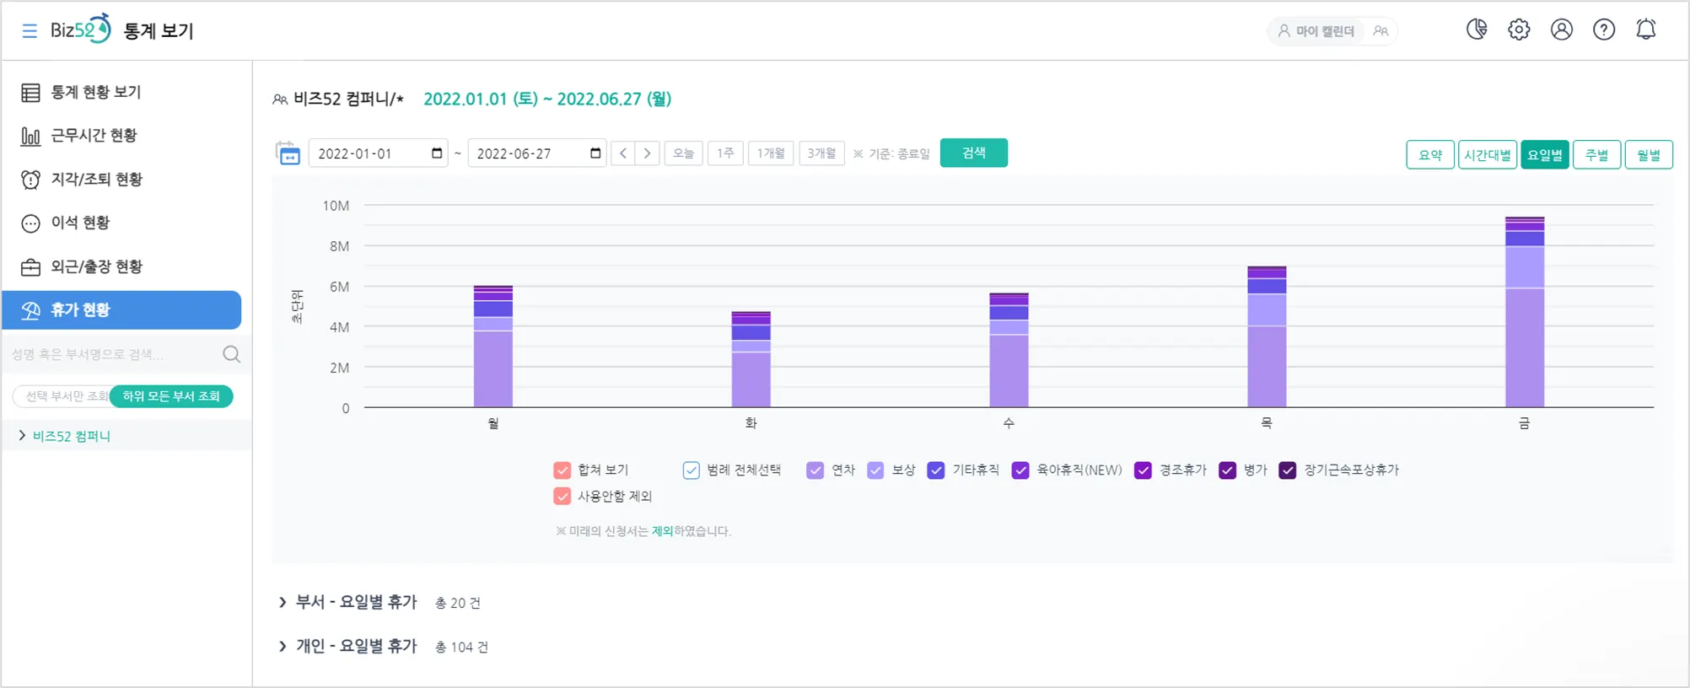1690x688 pixels.
Task: Open the user profile icon
Action: (x=1562, y=30)
